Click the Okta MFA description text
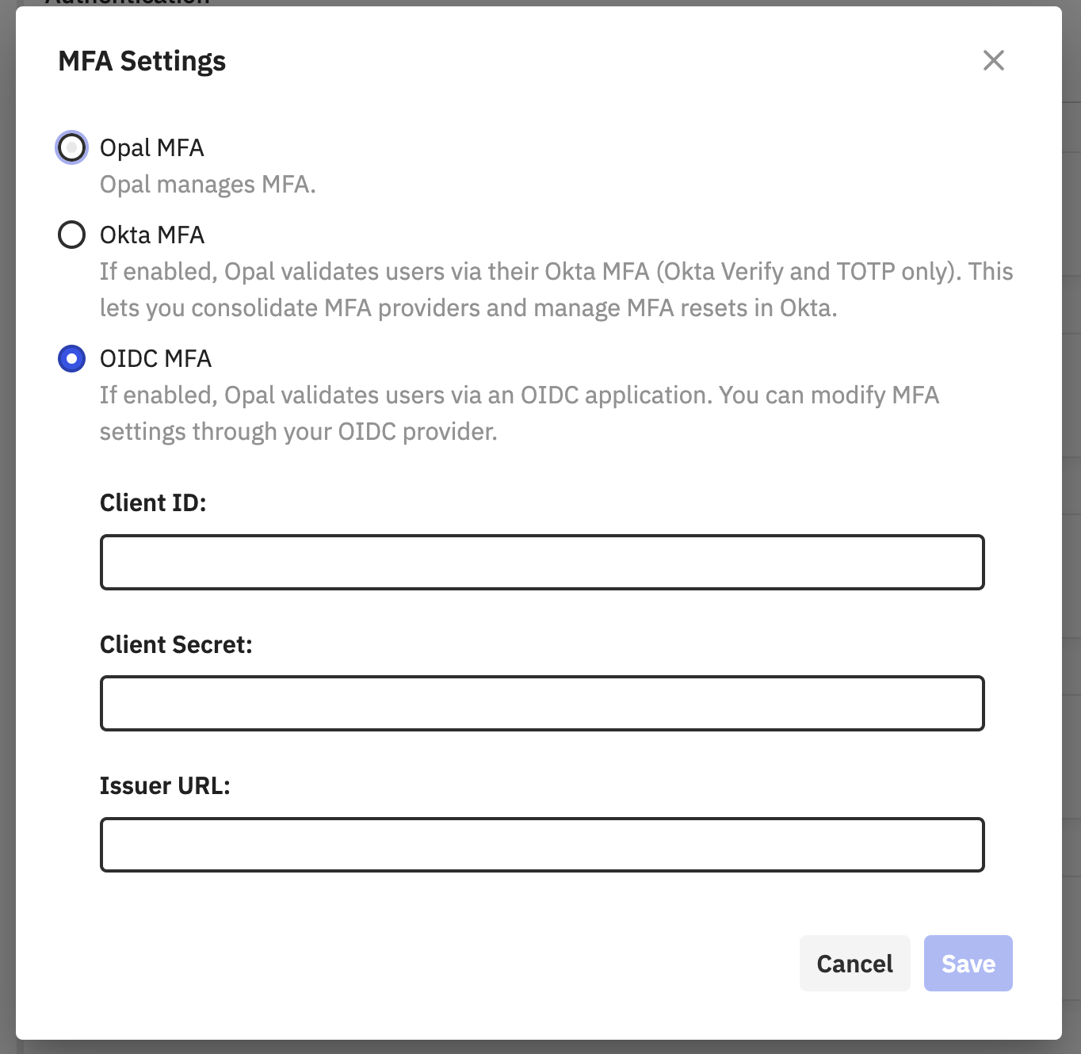This screenshot has height=1054, width=1081. 556,289
